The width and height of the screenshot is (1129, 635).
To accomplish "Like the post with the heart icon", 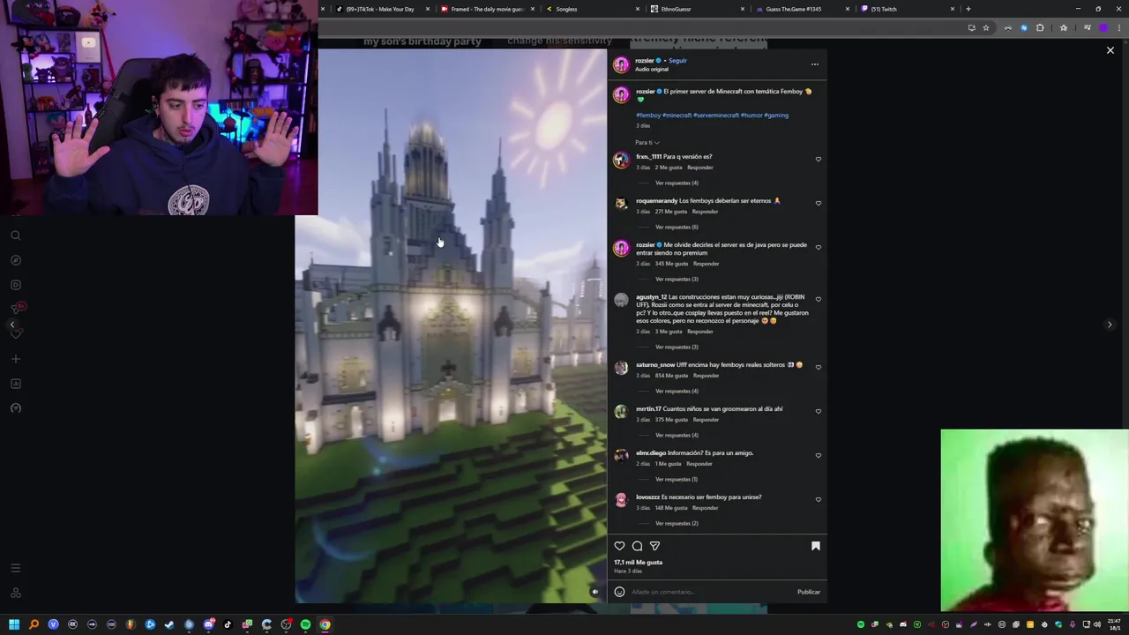I will coord(619,546).
